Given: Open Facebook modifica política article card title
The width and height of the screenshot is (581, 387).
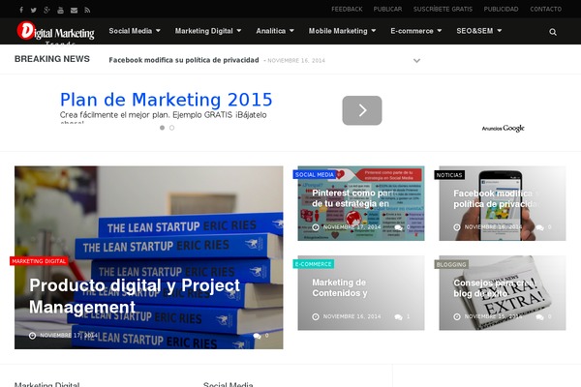Looking at the screenshot, I should tap(496, 199).
